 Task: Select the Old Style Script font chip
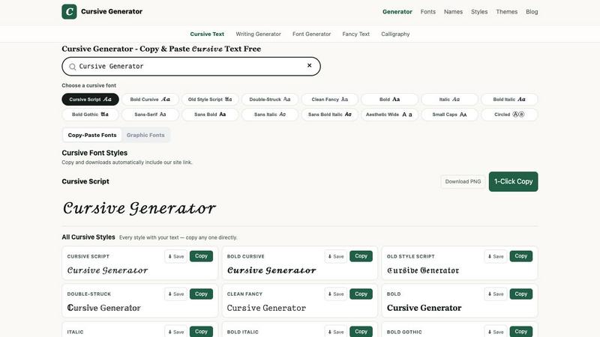point(210,100)
